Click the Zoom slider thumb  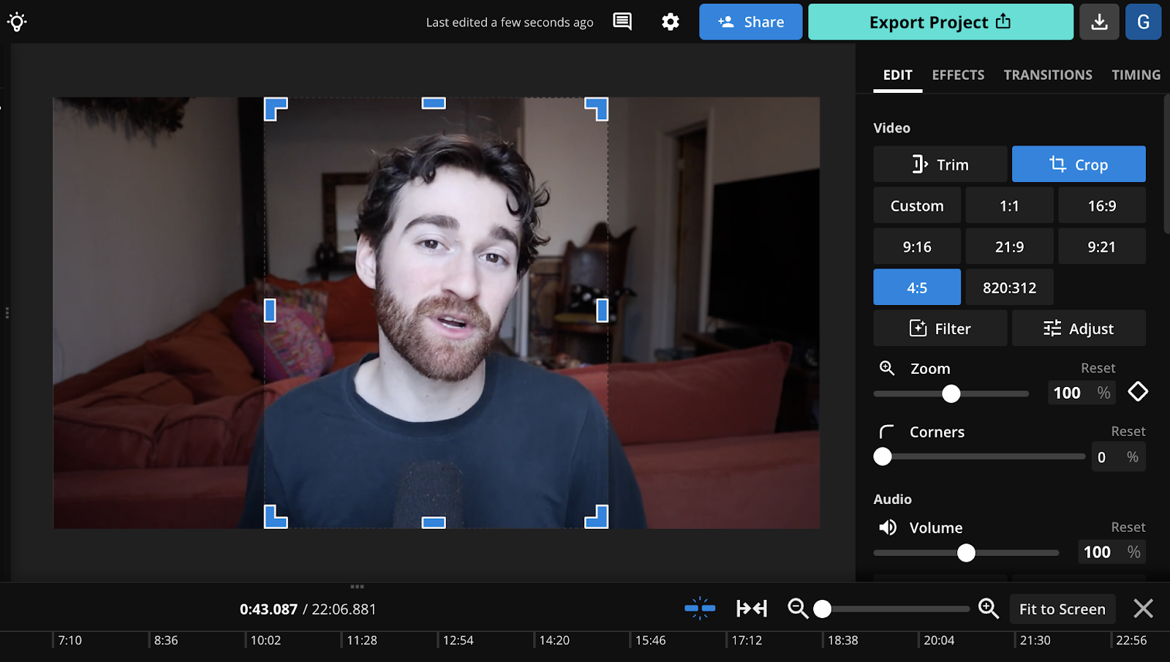tap(951, 394)
